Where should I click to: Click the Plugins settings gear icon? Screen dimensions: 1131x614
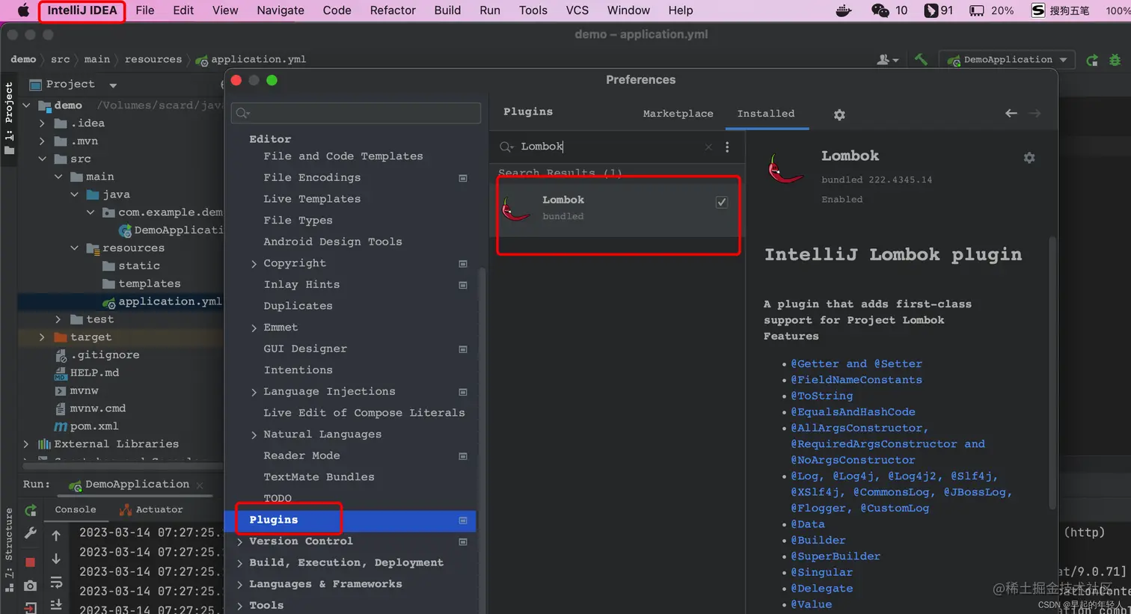pyautogui.click(x=839, y=114)
